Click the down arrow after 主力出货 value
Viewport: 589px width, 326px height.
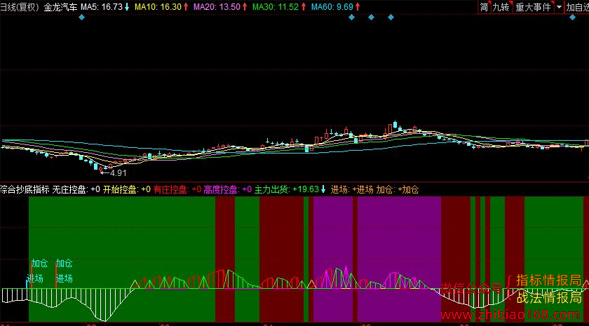point(323,190)
